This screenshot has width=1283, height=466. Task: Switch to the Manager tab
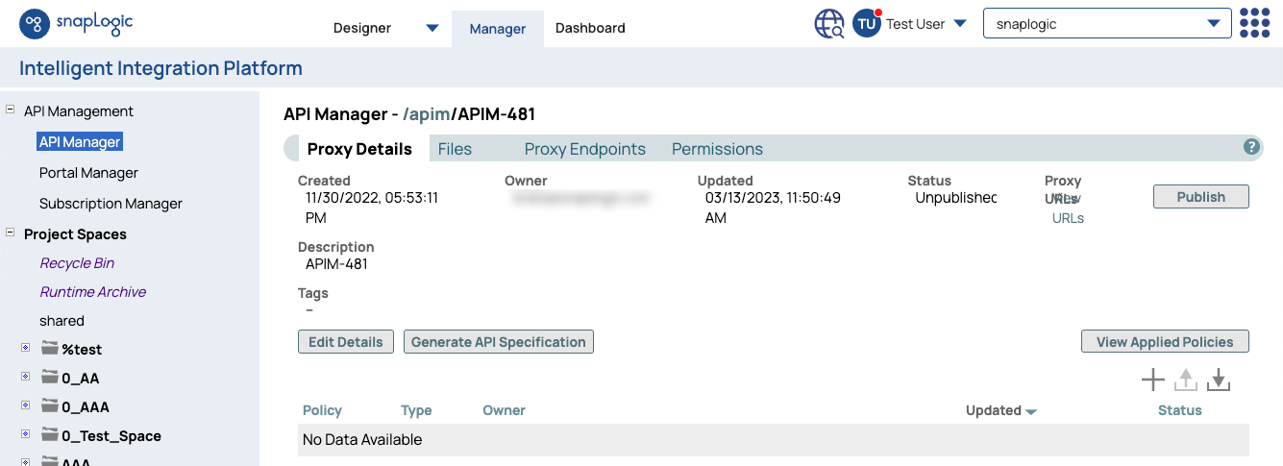(498, 29)
